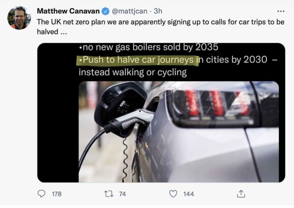Click the share upload icon
The image size is (294, 208).
click(x=241, y=194)
